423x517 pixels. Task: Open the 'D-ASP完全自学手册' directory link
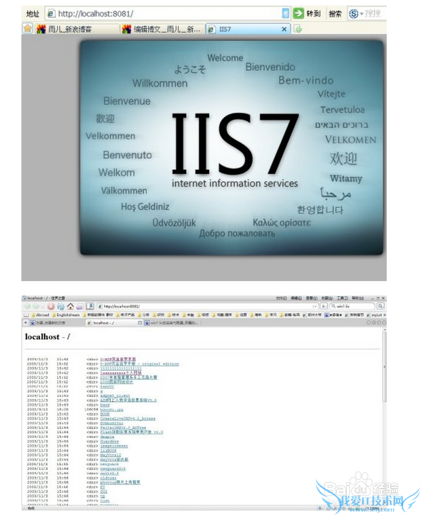[x=118, y=359]
